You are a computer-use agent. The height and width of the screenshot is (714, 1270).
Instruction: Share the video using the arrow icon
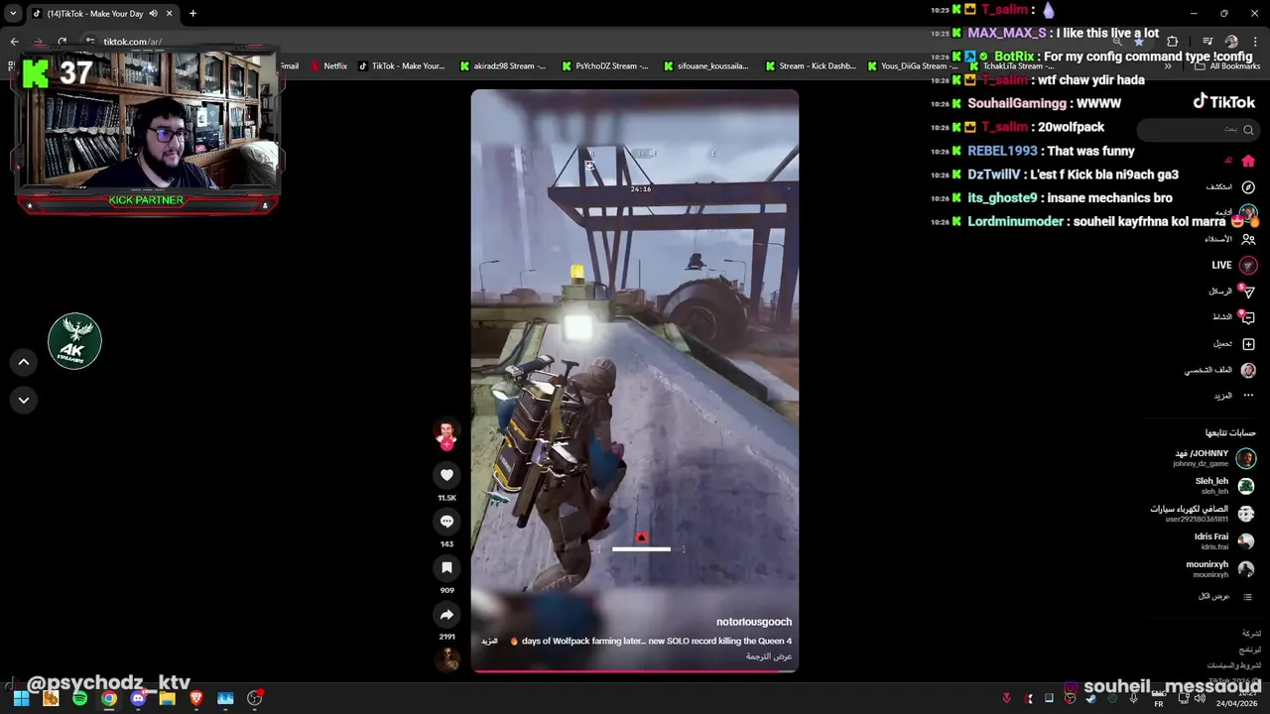tap(446, 615)
